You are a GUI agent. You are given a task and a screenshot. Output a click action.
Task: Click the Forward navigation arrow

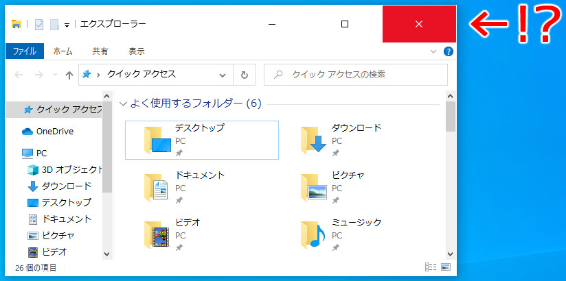click(x=38, y=75)
